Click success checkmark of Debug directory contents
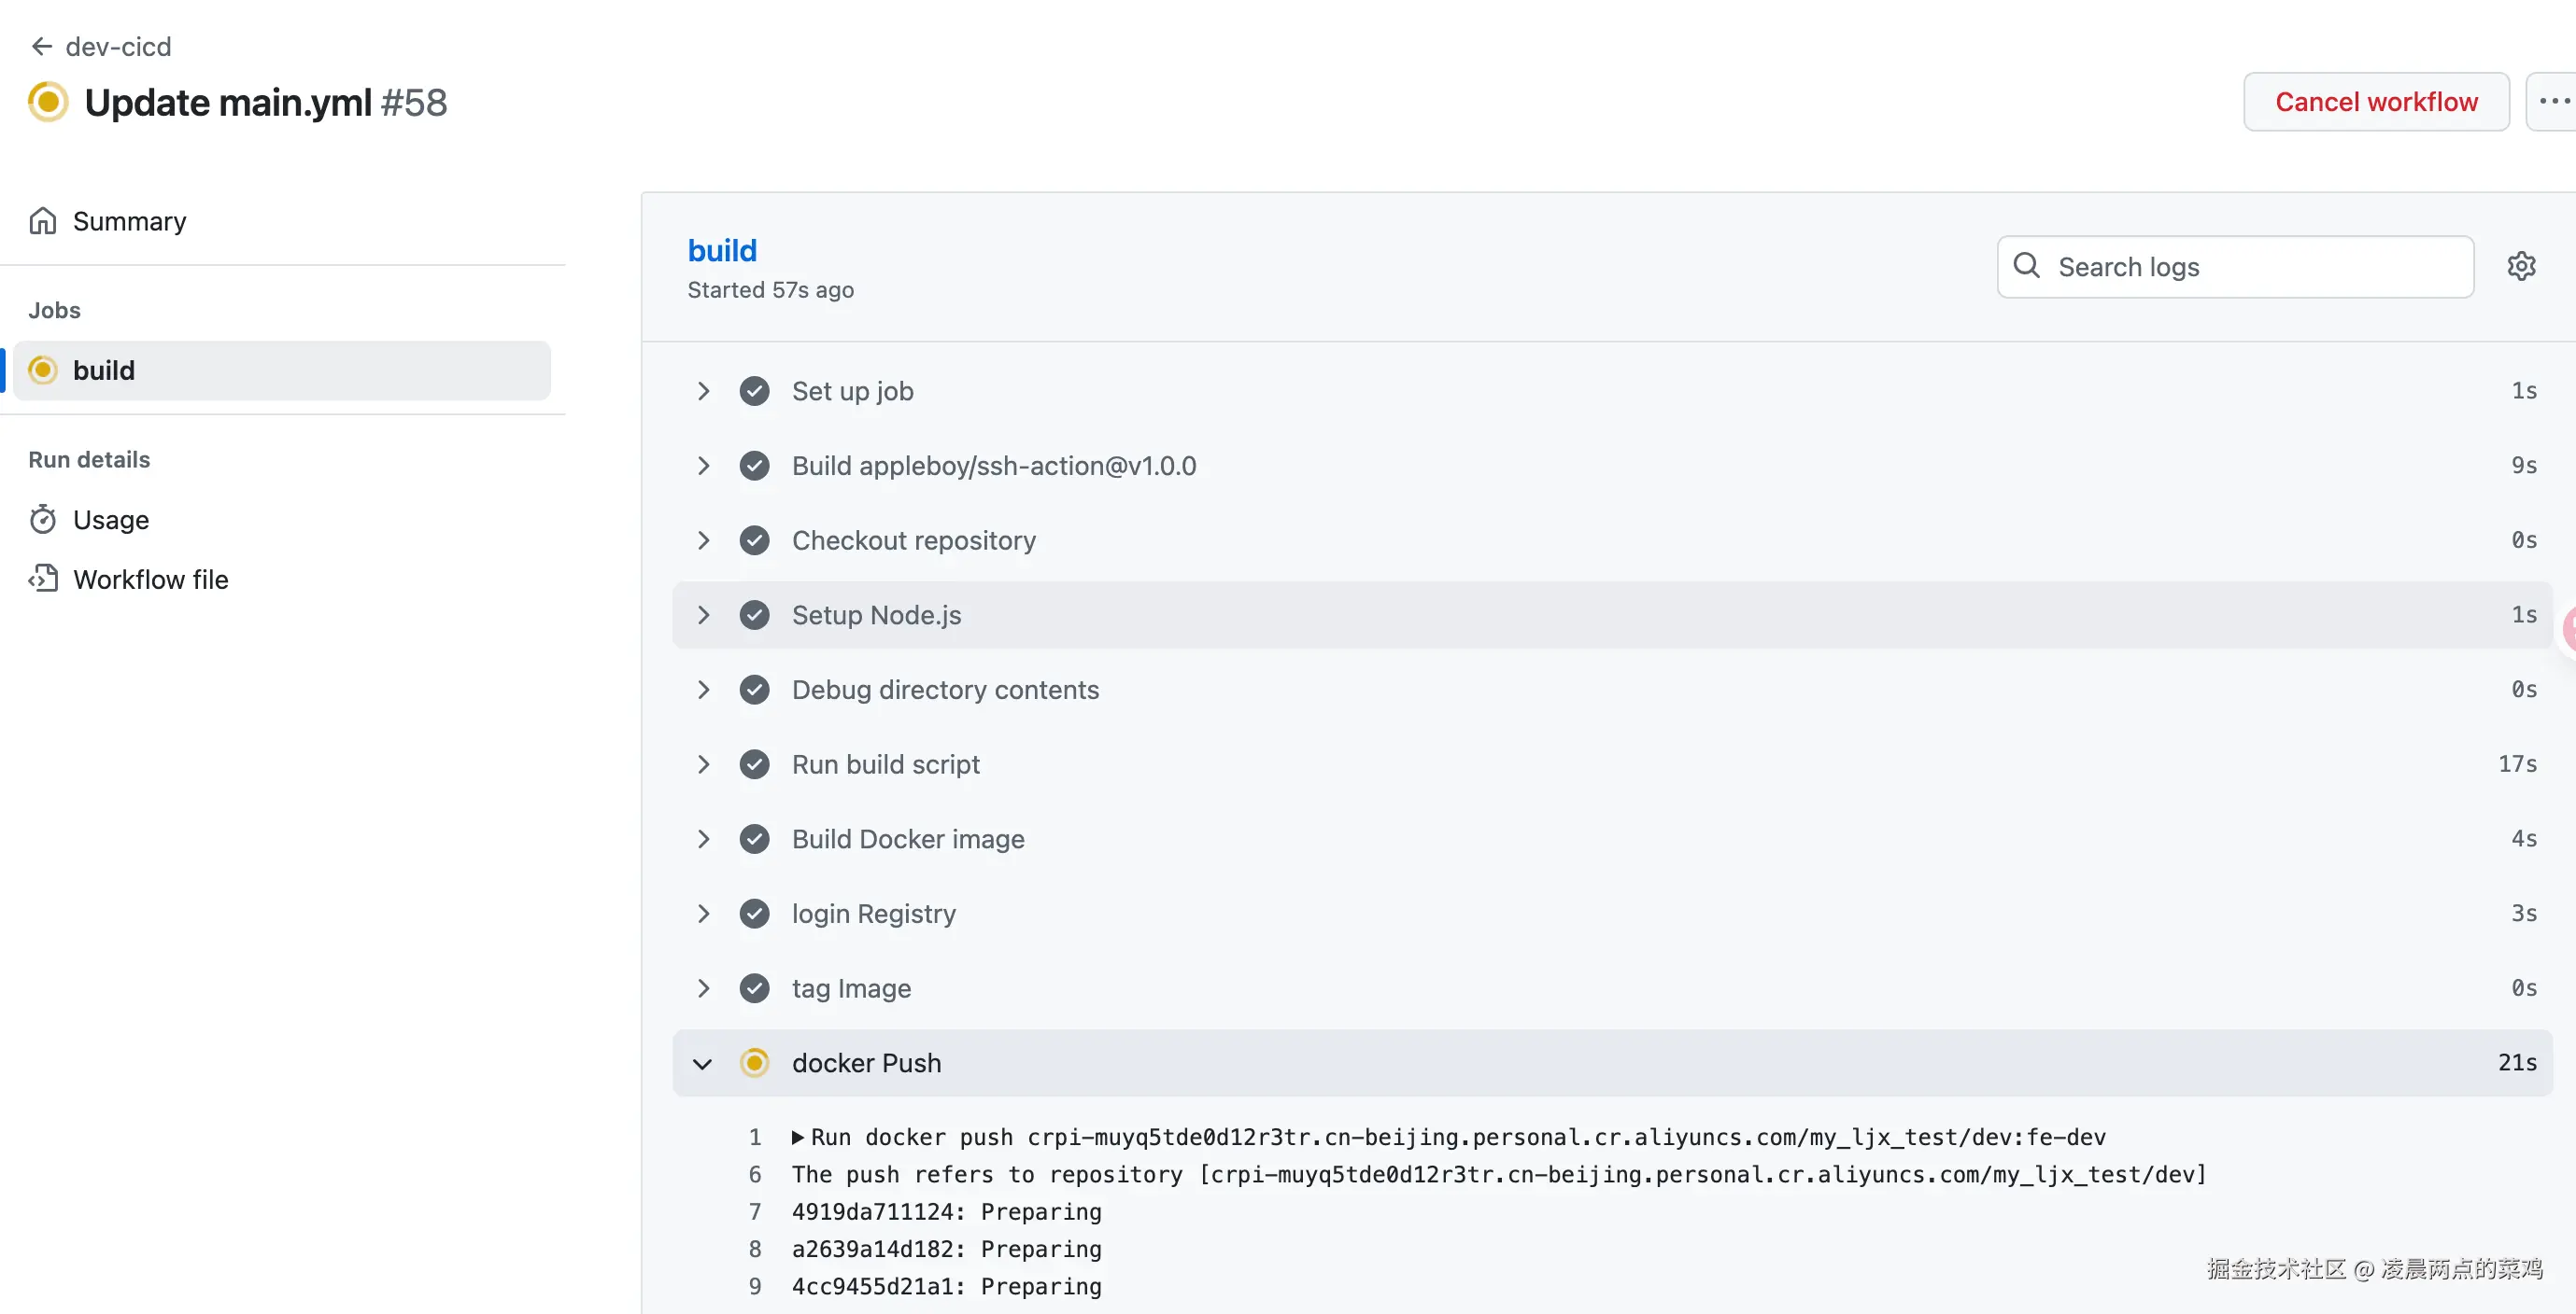This screenshot has width=2576, height=1314. pyautogui.click(x=755, y=691)
